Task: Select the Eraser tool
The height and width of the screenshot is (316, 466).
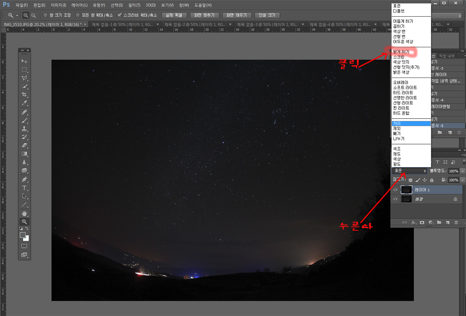Action: pos(24,145)
